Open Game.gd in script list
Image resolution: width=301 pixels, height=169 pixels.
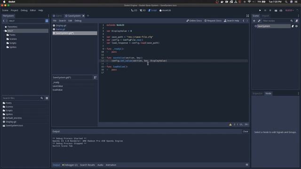pyautogui.click(x=75, y=29)
